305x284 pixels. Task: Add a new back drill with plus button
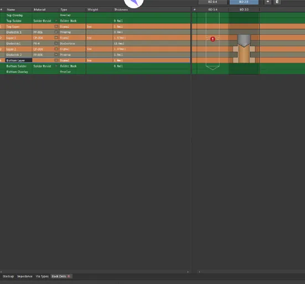268,2
